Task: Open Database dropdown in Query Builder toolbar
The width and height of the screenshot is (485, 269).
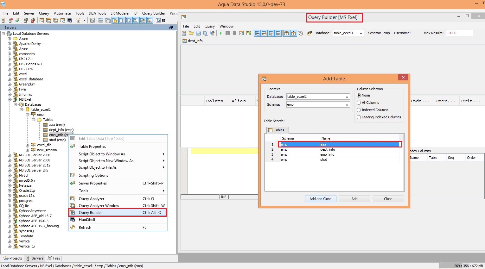Action: (361, 33)
